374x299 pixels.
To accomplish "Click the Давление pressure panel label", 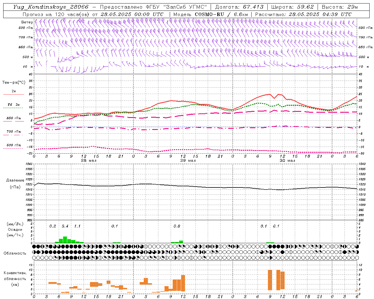I will [15, 180].
